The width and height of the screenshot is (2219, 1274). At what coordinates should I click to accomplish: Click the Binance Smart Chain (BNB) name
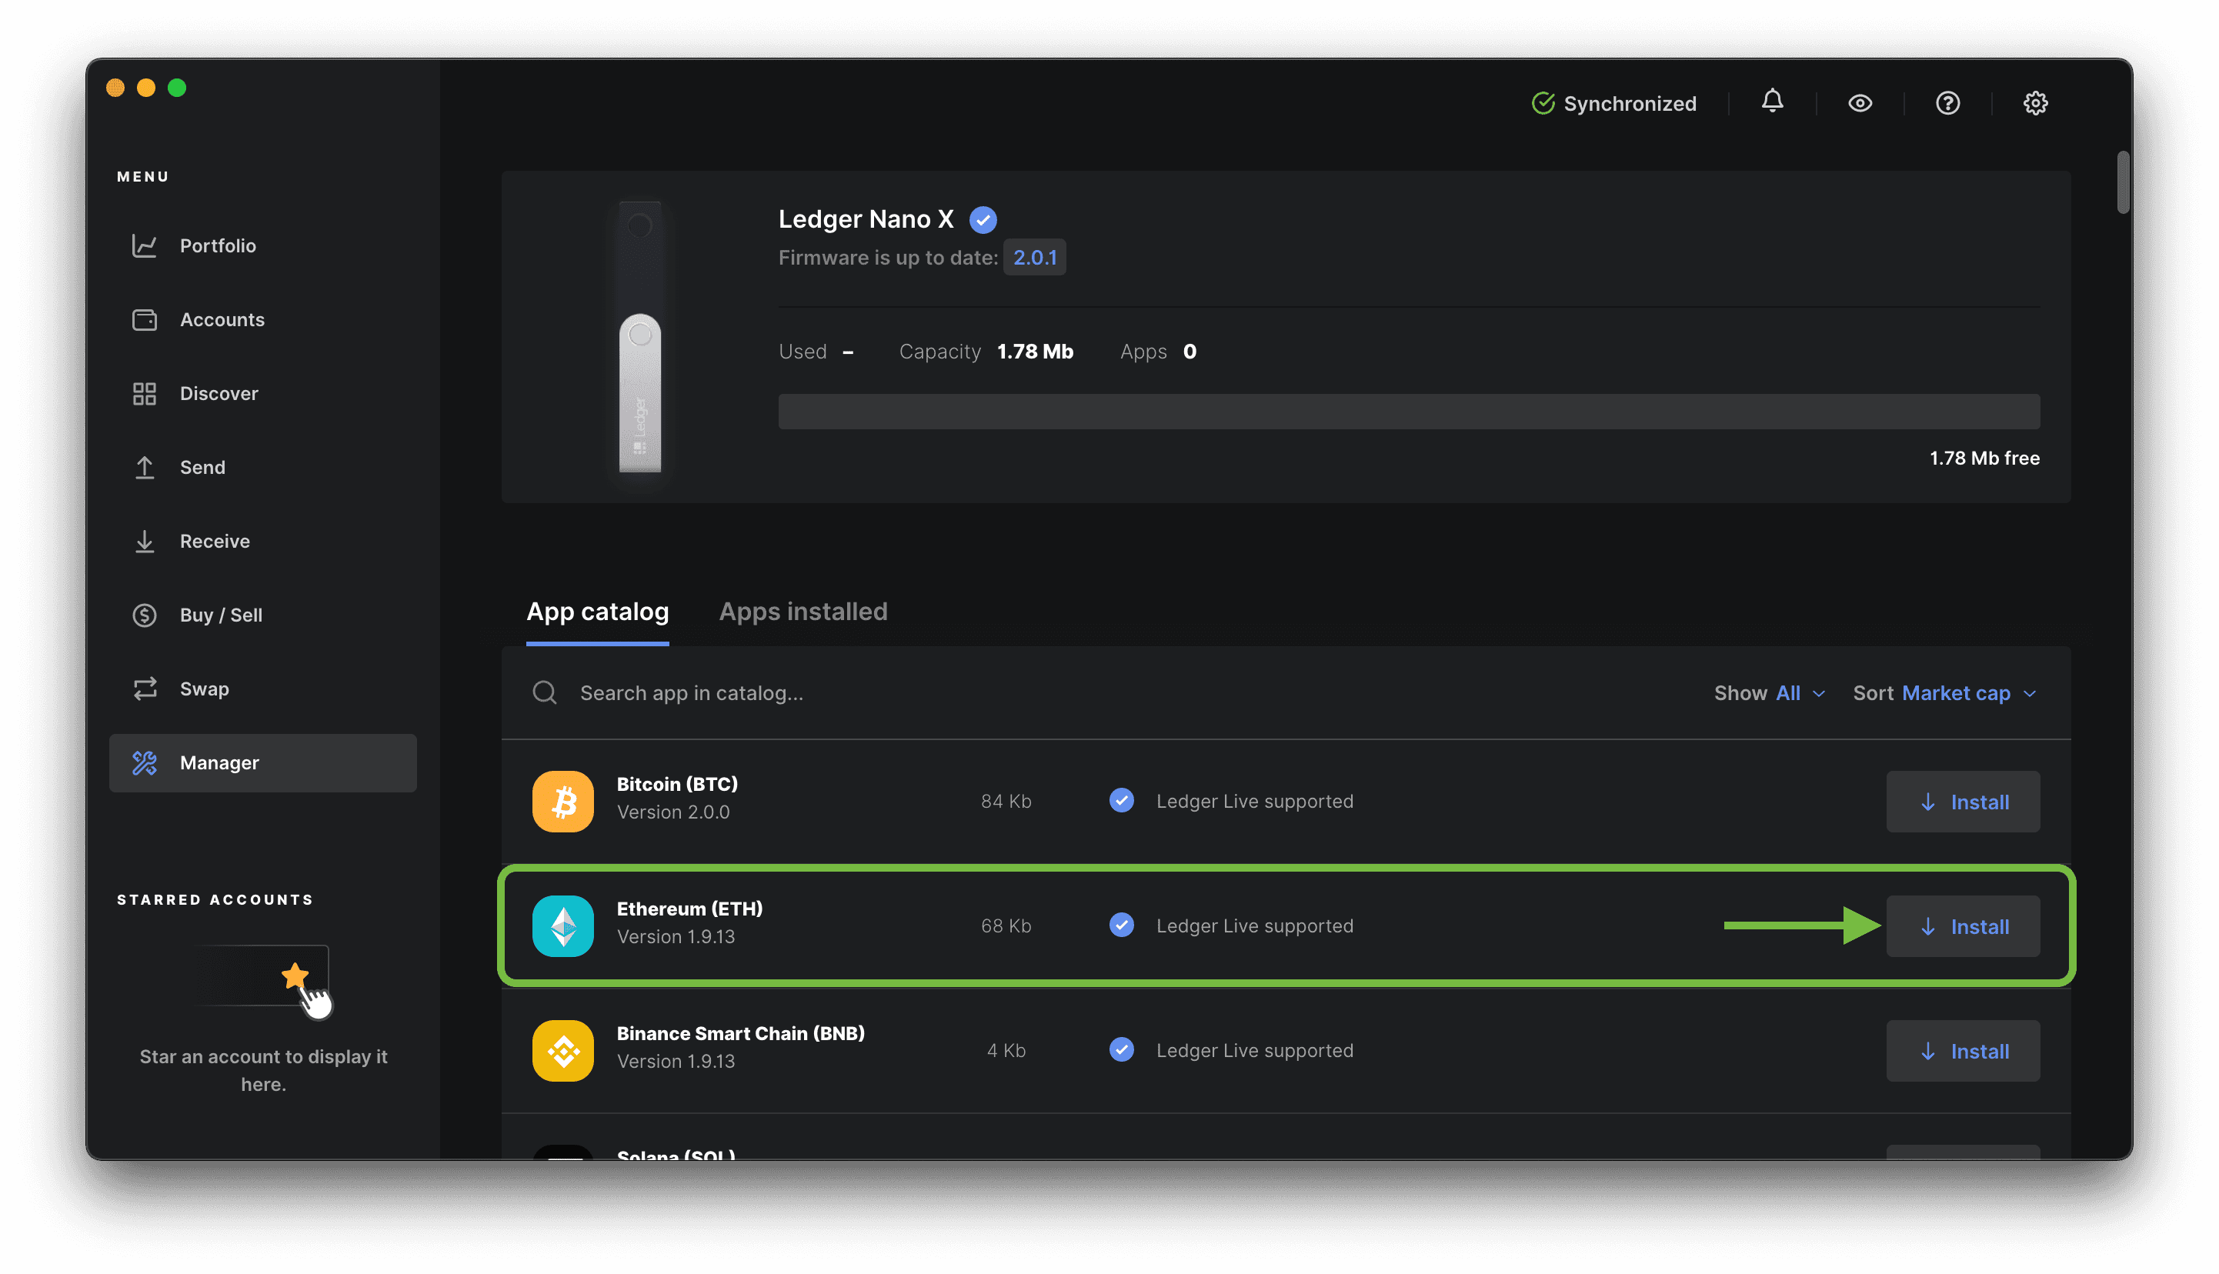tap(740, 1033)
